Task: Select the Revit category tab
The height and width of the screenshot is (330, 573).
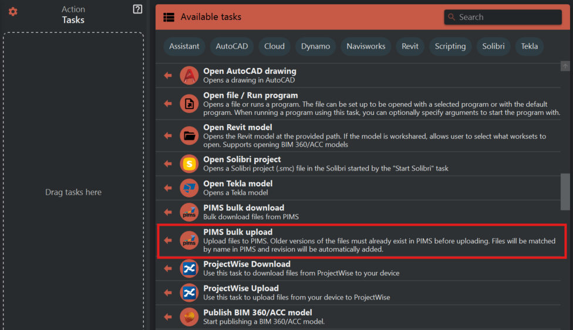Action: point(410,46)
